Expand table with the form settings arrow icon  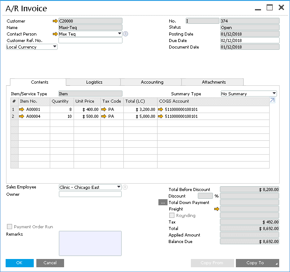(x=272, y=100)
